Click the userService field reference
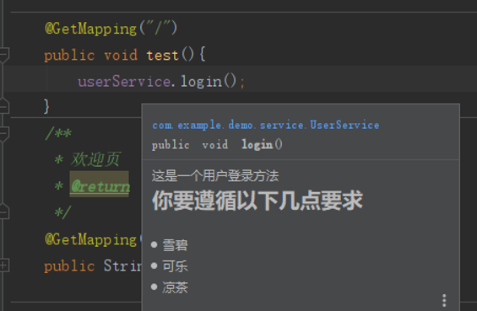This screenshot has height=311, width=477. 124,82
